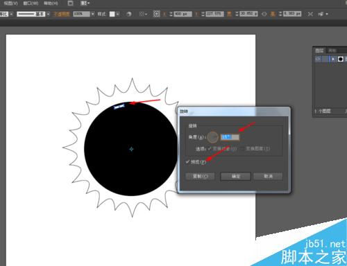Viewport: 347px width, 266px height.
Task: Click the 确定 OK button
Action: [236, 177]
